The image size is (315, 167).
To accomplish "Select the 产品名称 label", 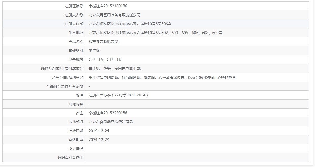I will point(76,42).
